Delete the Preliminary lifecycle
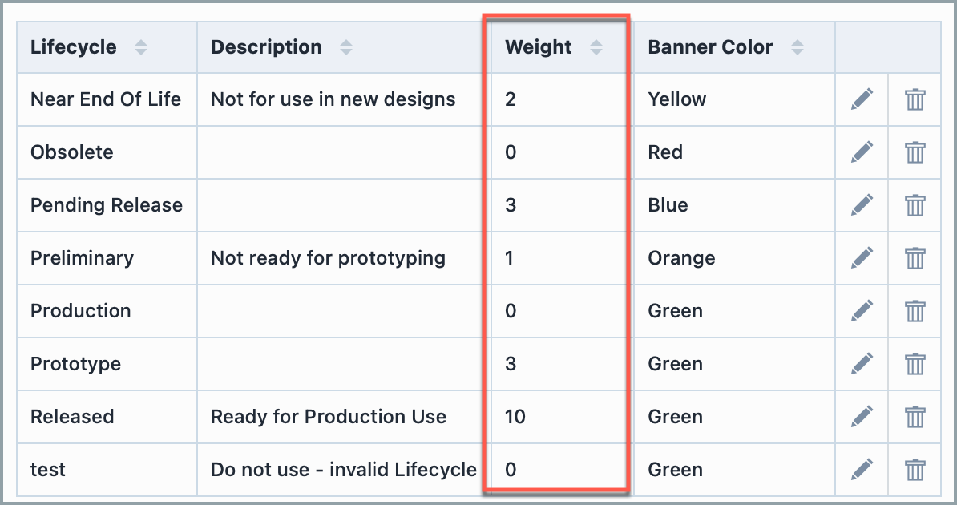The height and width of the screenshot is (505, 957). point(915,258)
